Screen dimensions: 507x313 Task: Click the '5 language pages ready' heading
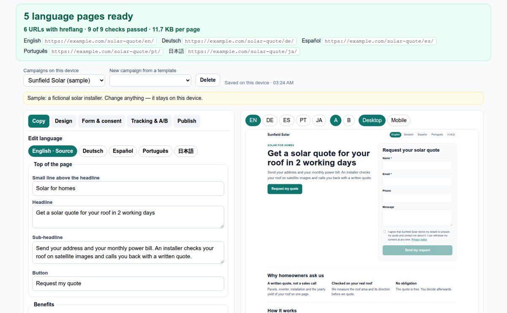79,16
